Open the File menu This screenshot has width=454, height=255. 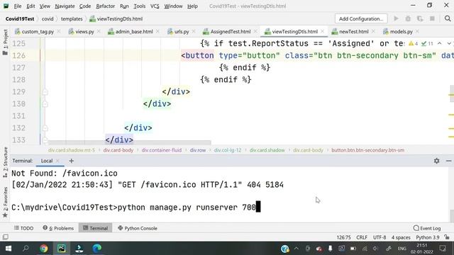[17, 6]
